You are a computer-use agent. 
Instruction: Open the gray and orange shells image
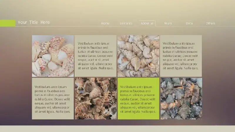click(x=181, y=99)
